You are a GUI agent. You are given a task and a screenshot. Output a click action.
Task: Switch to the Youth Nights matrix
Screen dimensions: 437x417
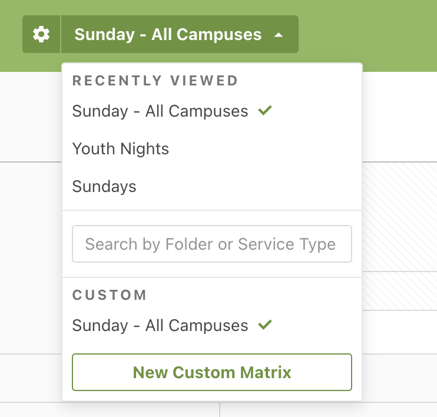(121, 149)
